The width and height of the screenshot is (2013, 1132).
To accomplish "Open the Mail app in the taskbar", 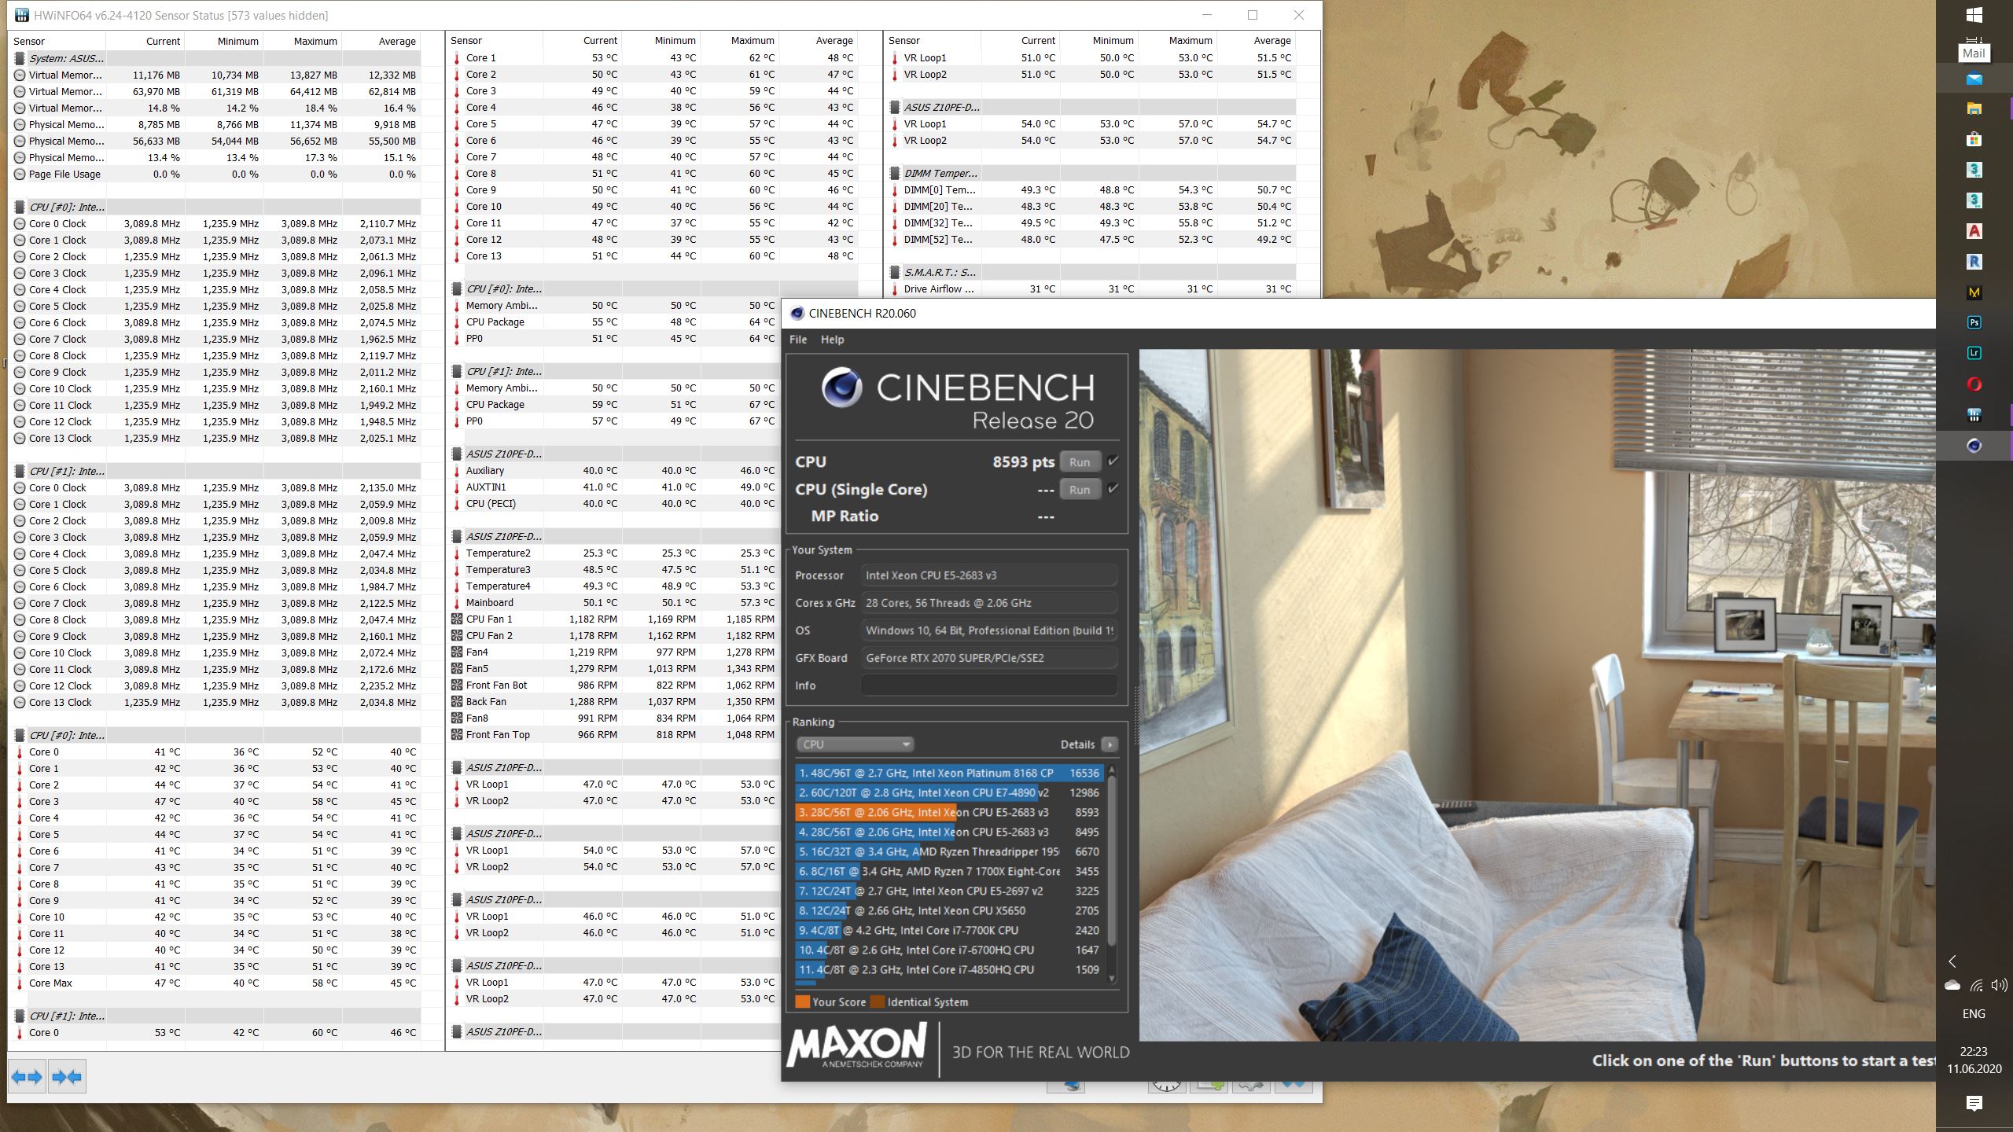I will click(1974, 79).
